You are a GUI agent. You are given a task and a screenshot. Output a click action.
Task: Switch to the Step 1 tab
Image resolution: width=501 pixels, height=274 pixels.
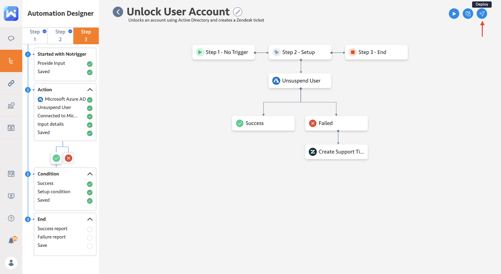coord(35,36)
